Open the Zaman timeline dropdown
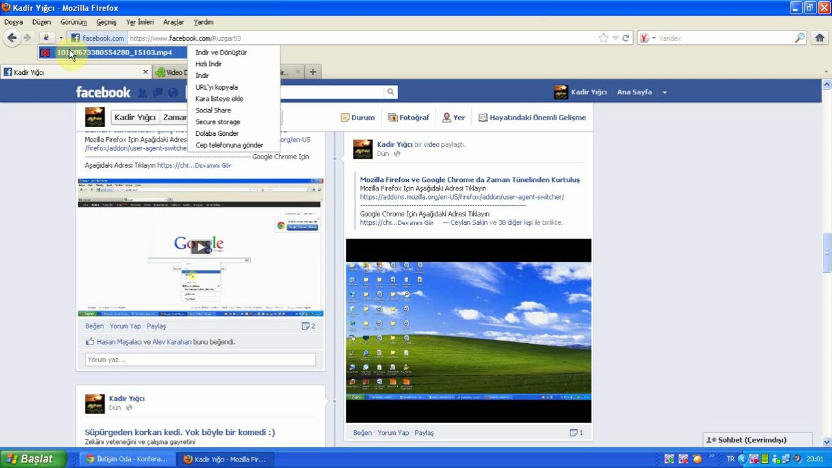This screenshot has width=832, height=468. (x=174, y=118)
